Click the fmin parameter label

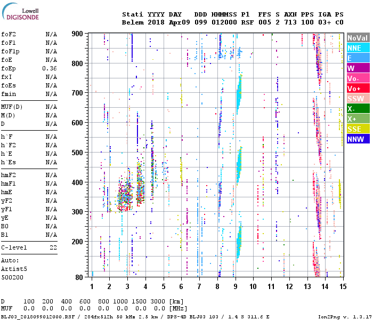(x=9, y=94)
